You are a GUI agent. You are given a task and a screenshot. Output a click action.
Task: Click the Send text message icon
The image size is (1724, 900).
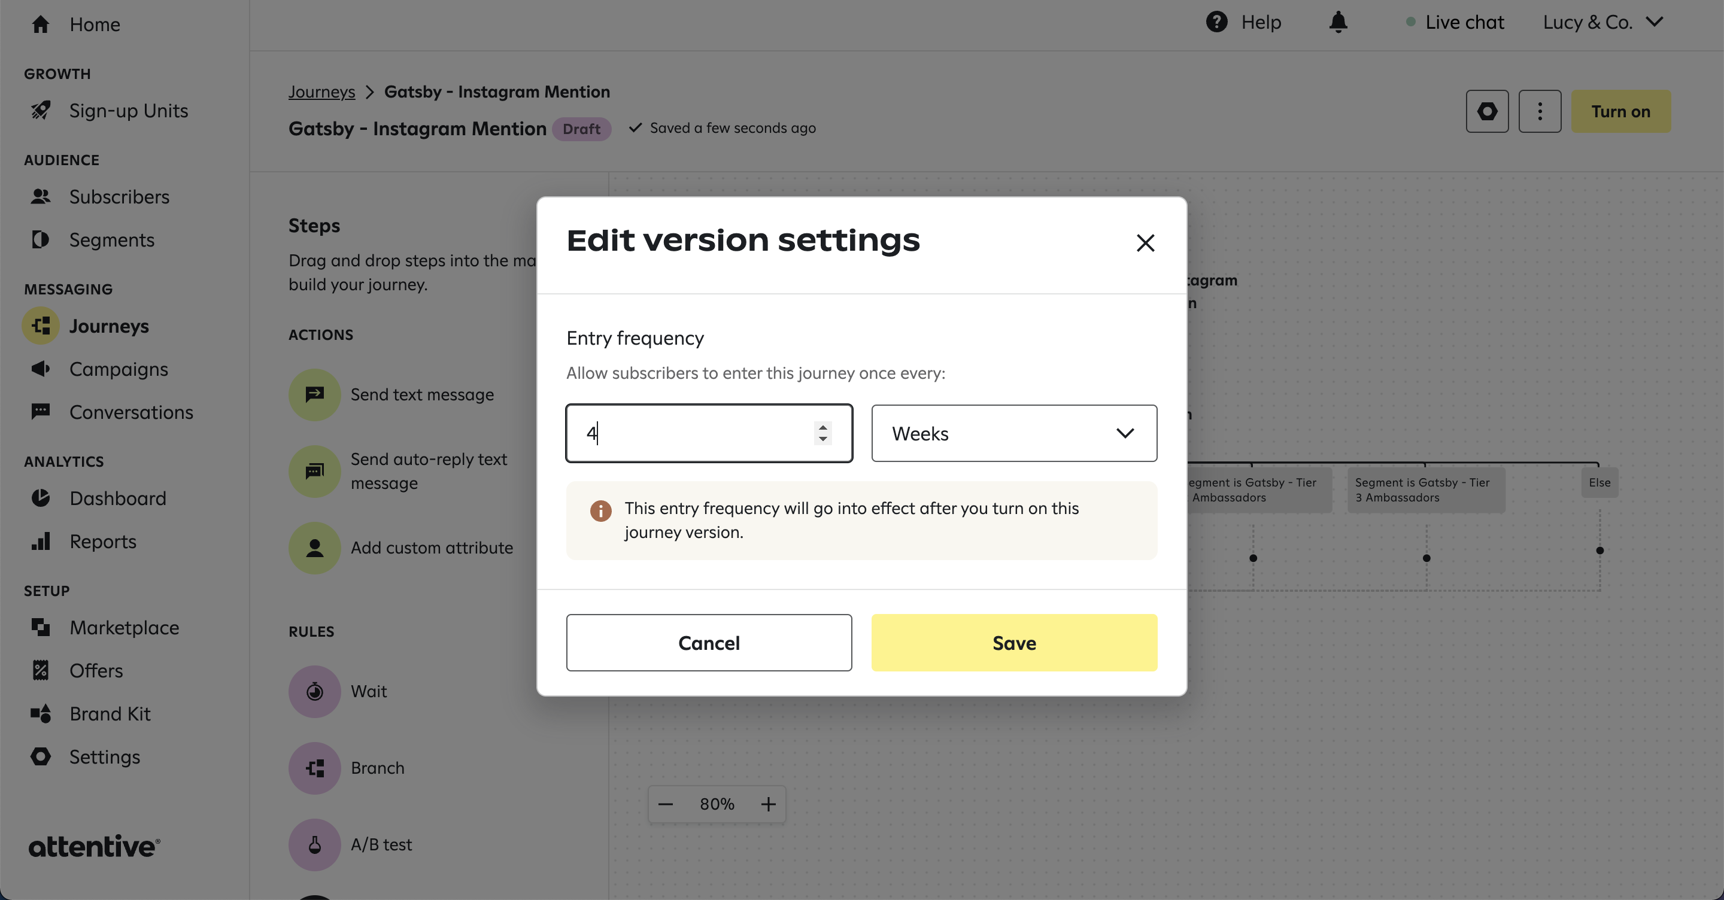315,394
